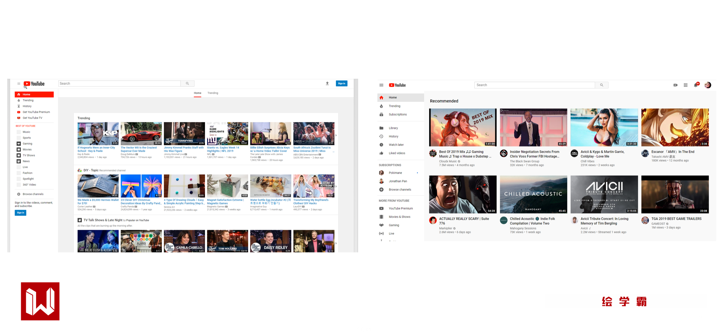Open the 'Escanor AMV In The End' title
The image size is (728, 335).
click(673, 152)
